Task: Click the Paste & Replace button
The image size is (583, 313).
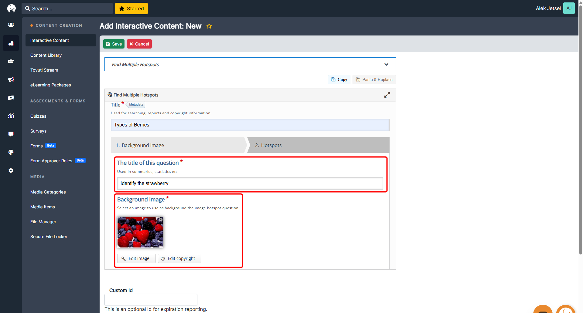Action: point(374,79)
